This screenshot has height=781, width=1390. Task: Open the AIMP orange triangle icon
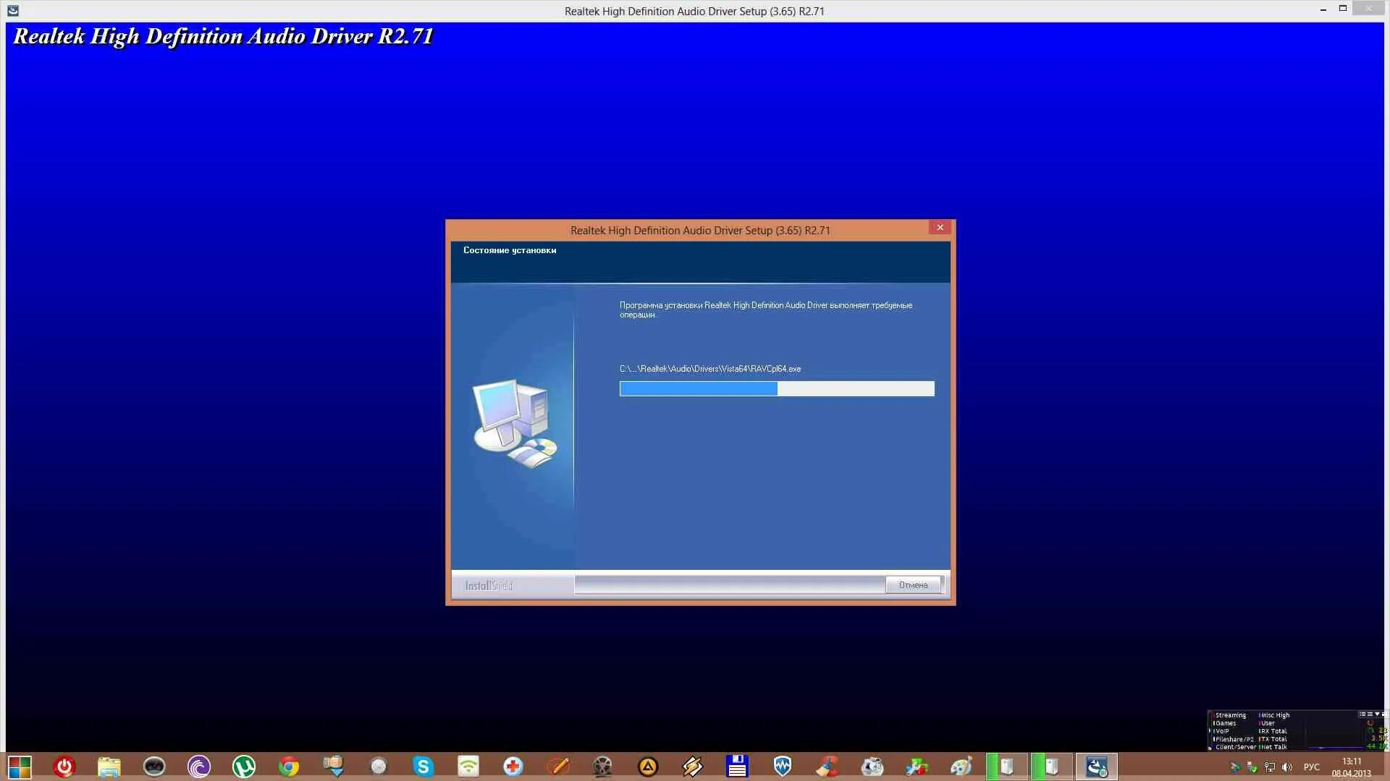click(648, 767)
